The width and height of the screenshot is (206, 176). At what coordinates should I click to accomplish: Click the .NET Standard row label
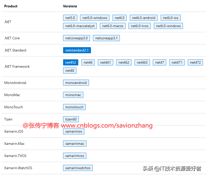(x=15, y=50)
